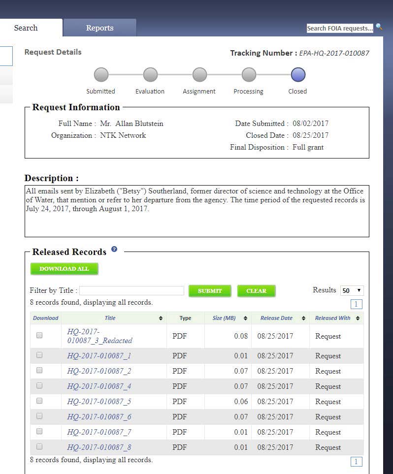Click the Date Submitted value 08/02/2017
This screenshot has height=474, width=393.
[x=310, y=124]
